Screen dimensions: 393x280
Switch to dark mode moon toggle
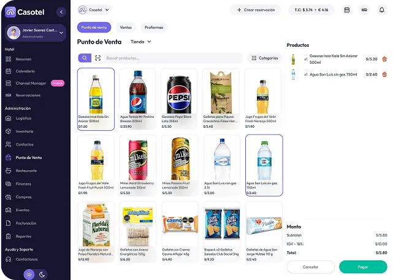tap(42, 274)
